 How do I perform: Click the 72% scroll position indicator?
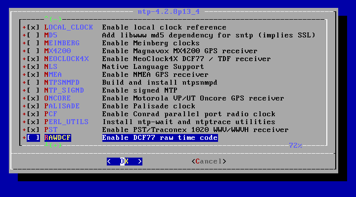[x=295, y=146]
